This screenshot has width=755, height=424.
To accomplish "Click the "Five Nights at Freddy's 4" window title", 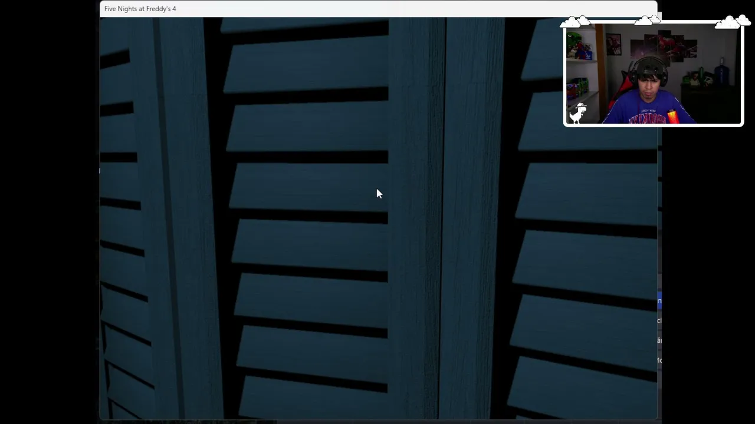I will (x=140, y=9).
